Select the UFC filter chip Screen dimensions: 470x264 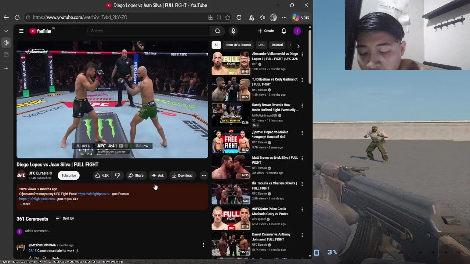pyautogui.click(x=261, y=45)
